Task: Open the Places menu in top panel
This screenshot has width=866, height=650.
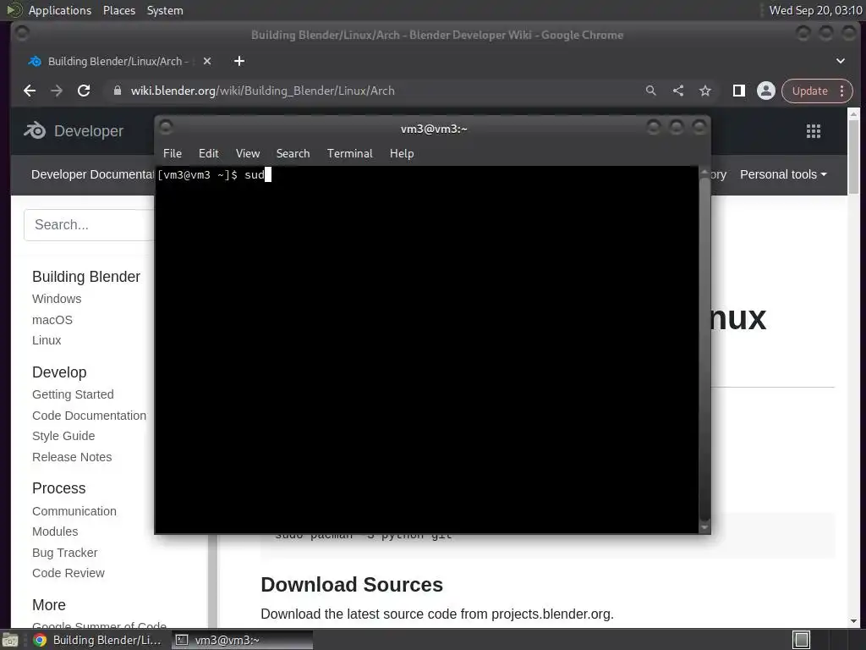Action: coord(118,10)
